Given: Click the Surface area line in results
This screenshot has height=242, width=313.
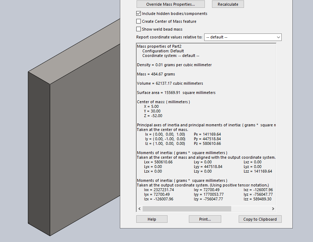Looking at the screenshot, I should click(x=176, y=93).
